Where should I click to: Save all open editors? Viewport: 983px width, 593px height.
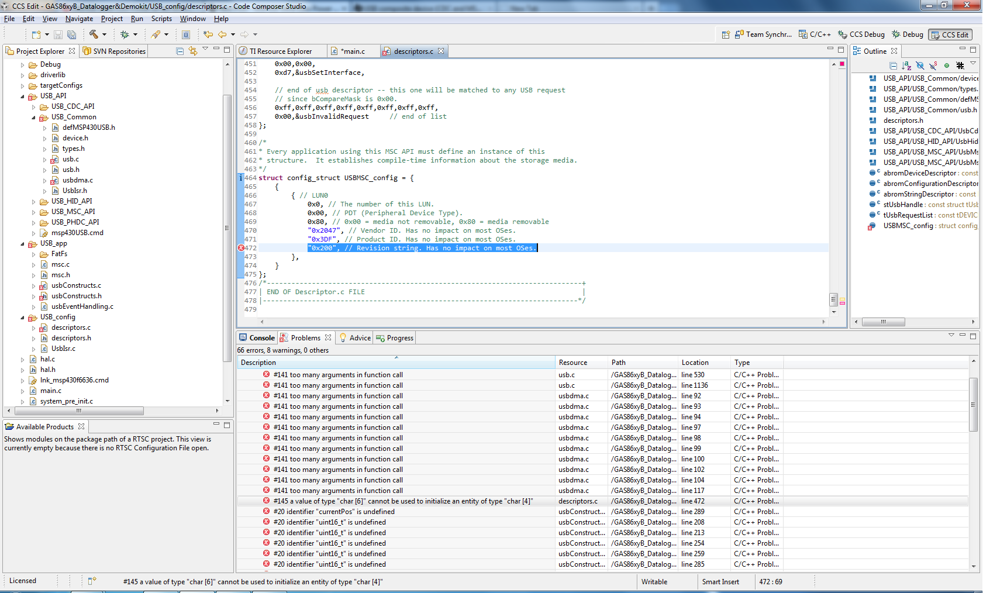click(72, 35)
